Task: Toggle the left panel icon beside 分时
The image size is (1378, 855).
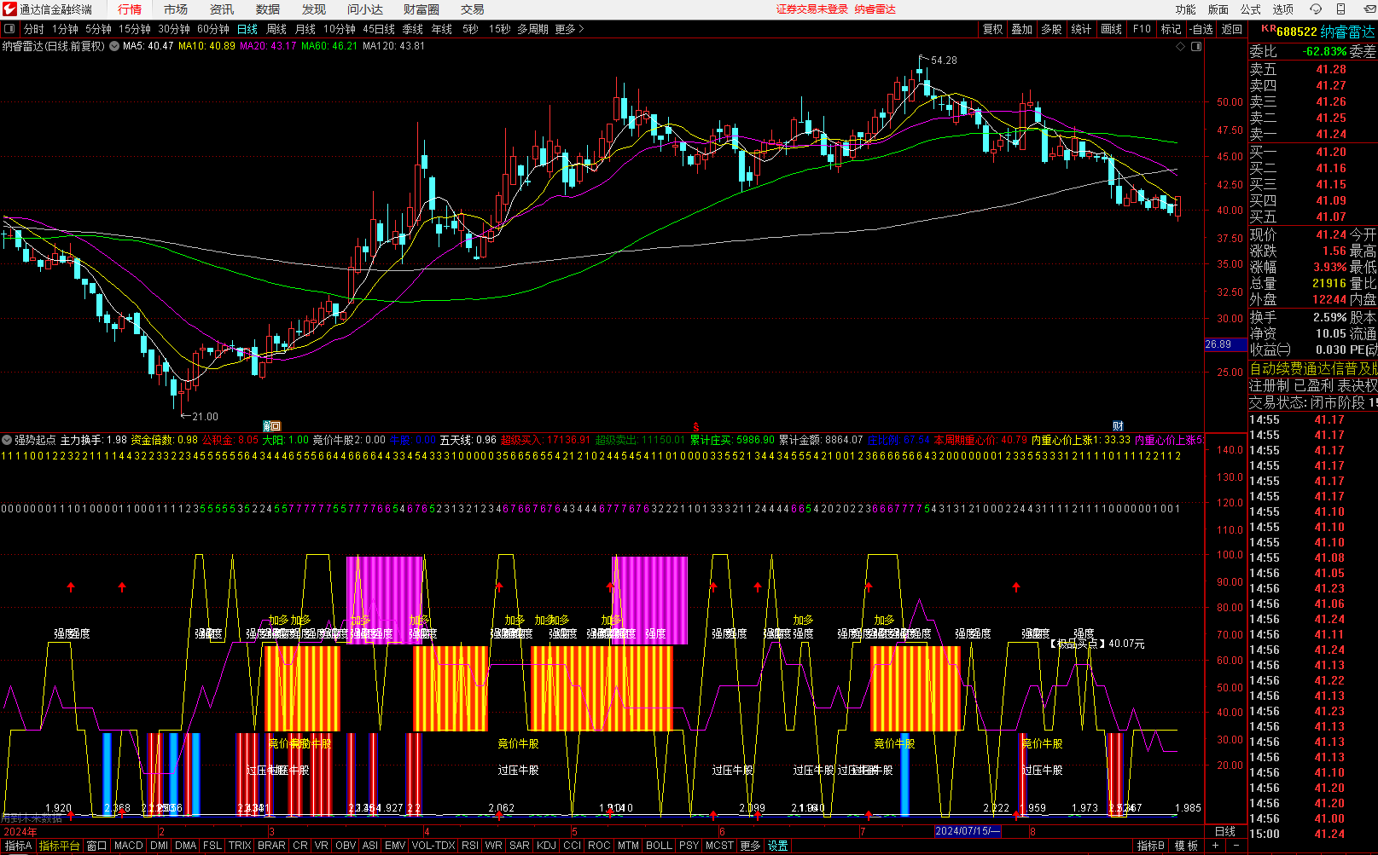Action: (x=9, y=29)
